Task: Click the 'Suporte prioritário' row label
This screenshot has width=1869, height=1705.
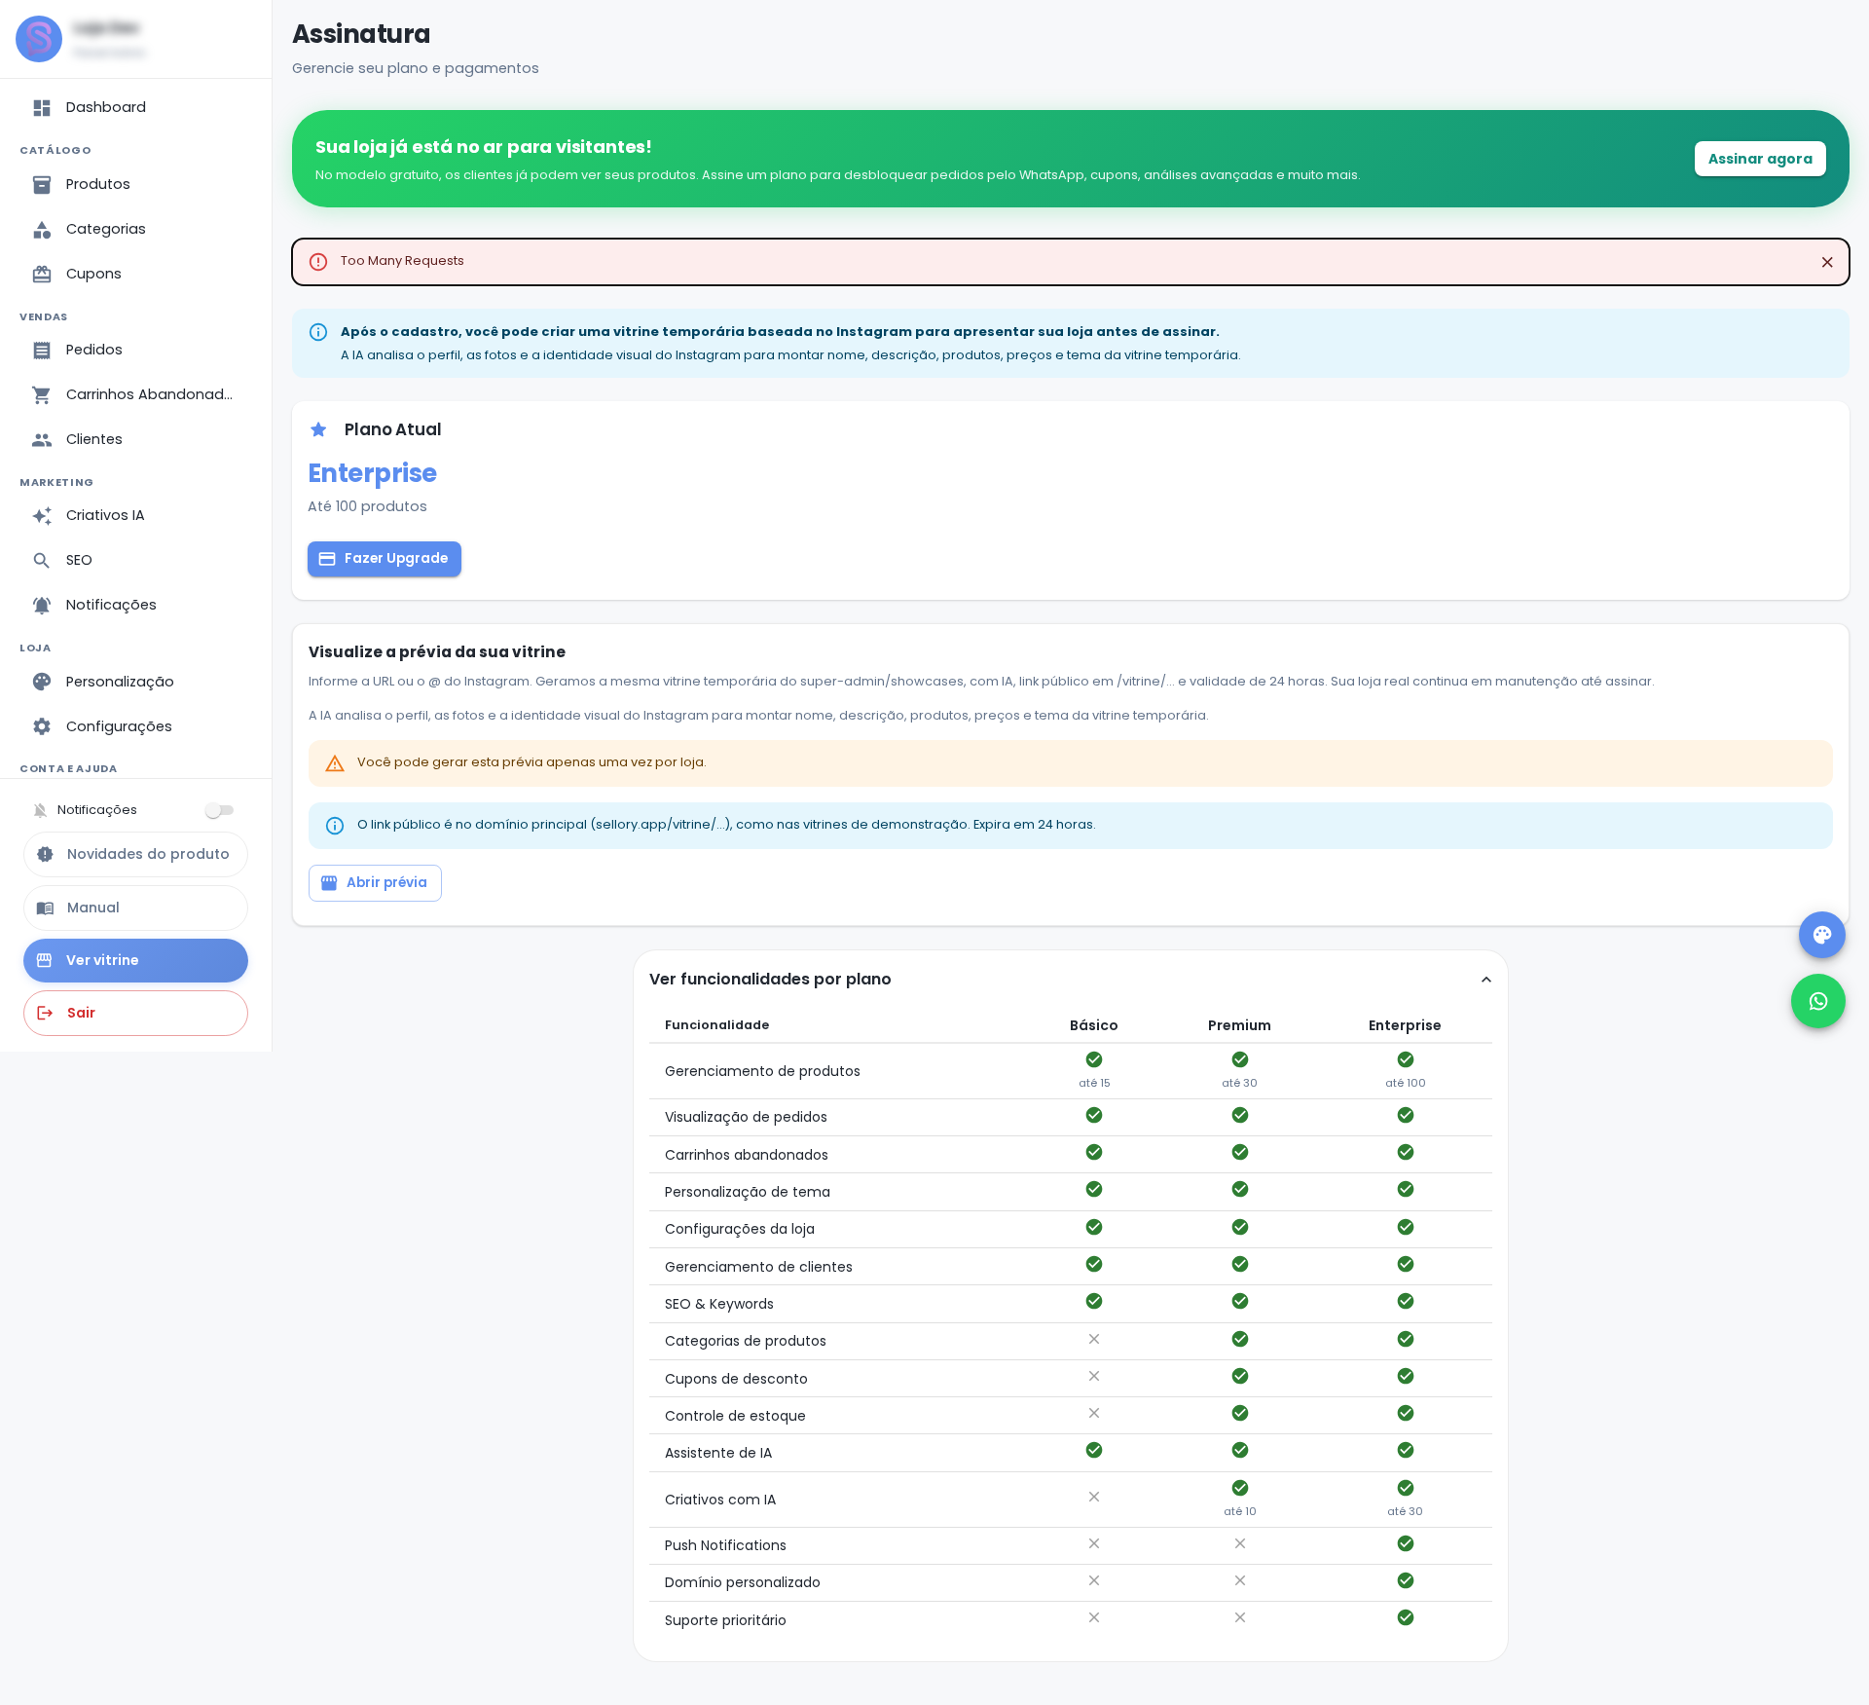Action: pyautogui.click(x=725, y=1620)
